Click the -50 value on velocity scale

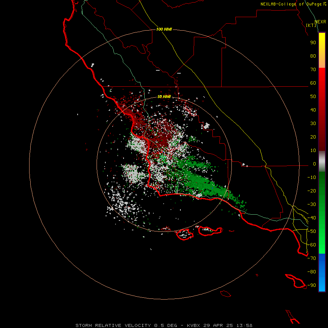312,231
